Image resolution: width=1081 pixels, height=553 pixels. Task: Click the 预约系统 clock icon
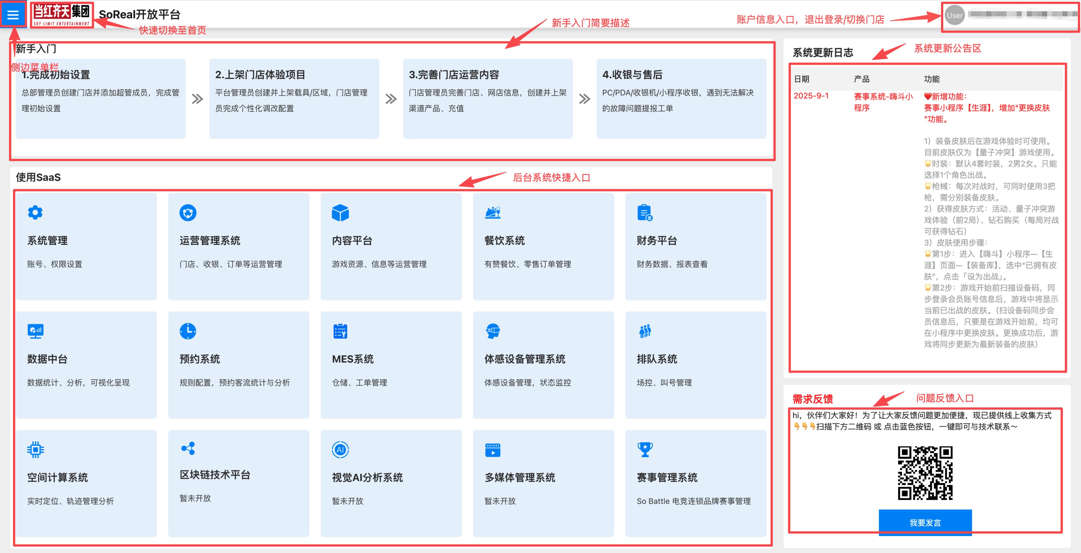coord(188,331)
